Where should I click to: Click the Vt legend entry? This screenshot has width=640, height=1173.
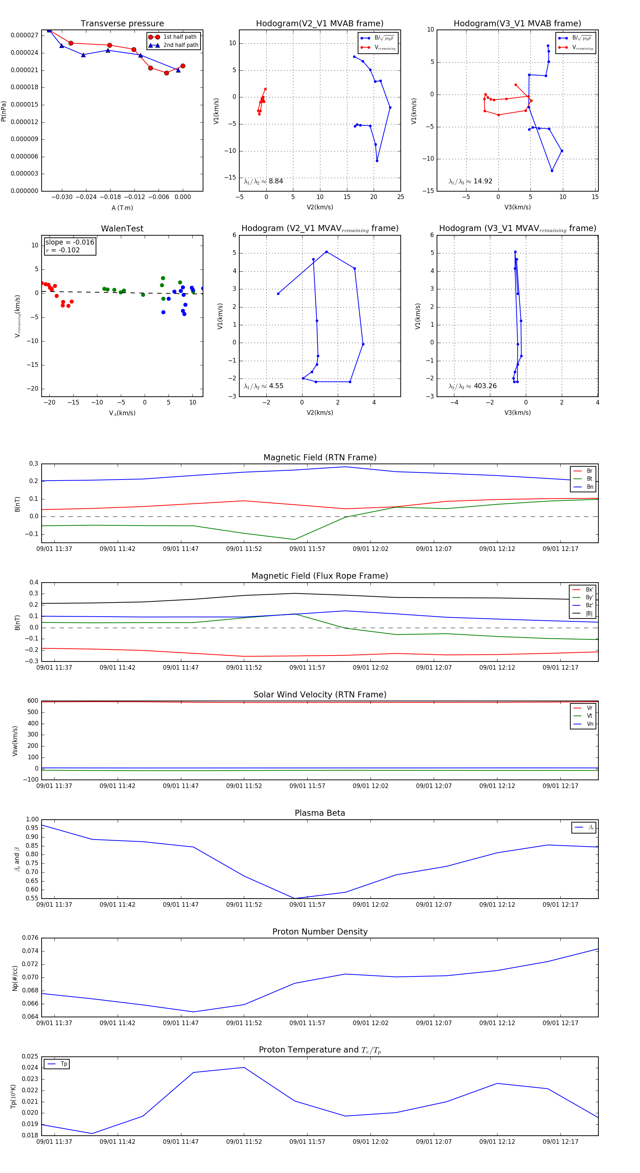click(x=583, y=716)
